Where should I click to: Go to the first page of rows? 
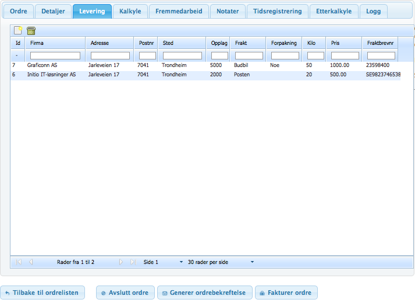(19, 262)
